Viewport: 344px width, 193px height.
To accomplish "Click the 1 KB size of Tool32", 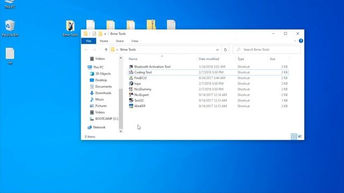I will pos(284,100).
